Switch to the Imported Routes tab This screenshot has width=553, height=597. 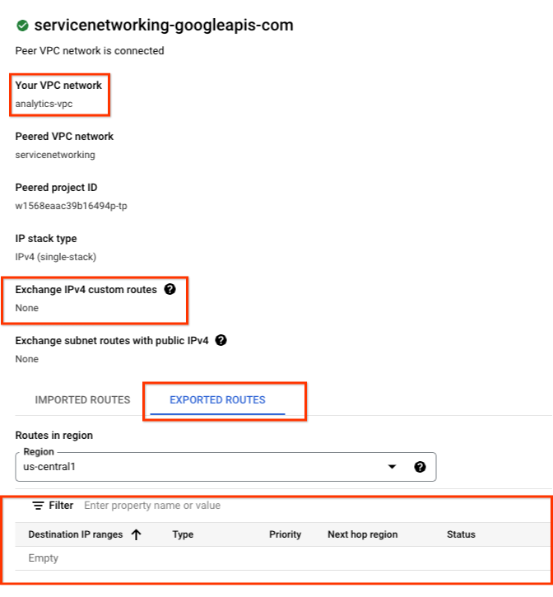point(82,400)
